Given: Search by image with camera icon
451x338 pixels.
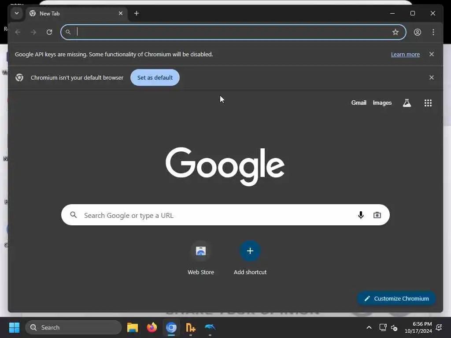Looking at the screenshot, I should pos(377,215).
